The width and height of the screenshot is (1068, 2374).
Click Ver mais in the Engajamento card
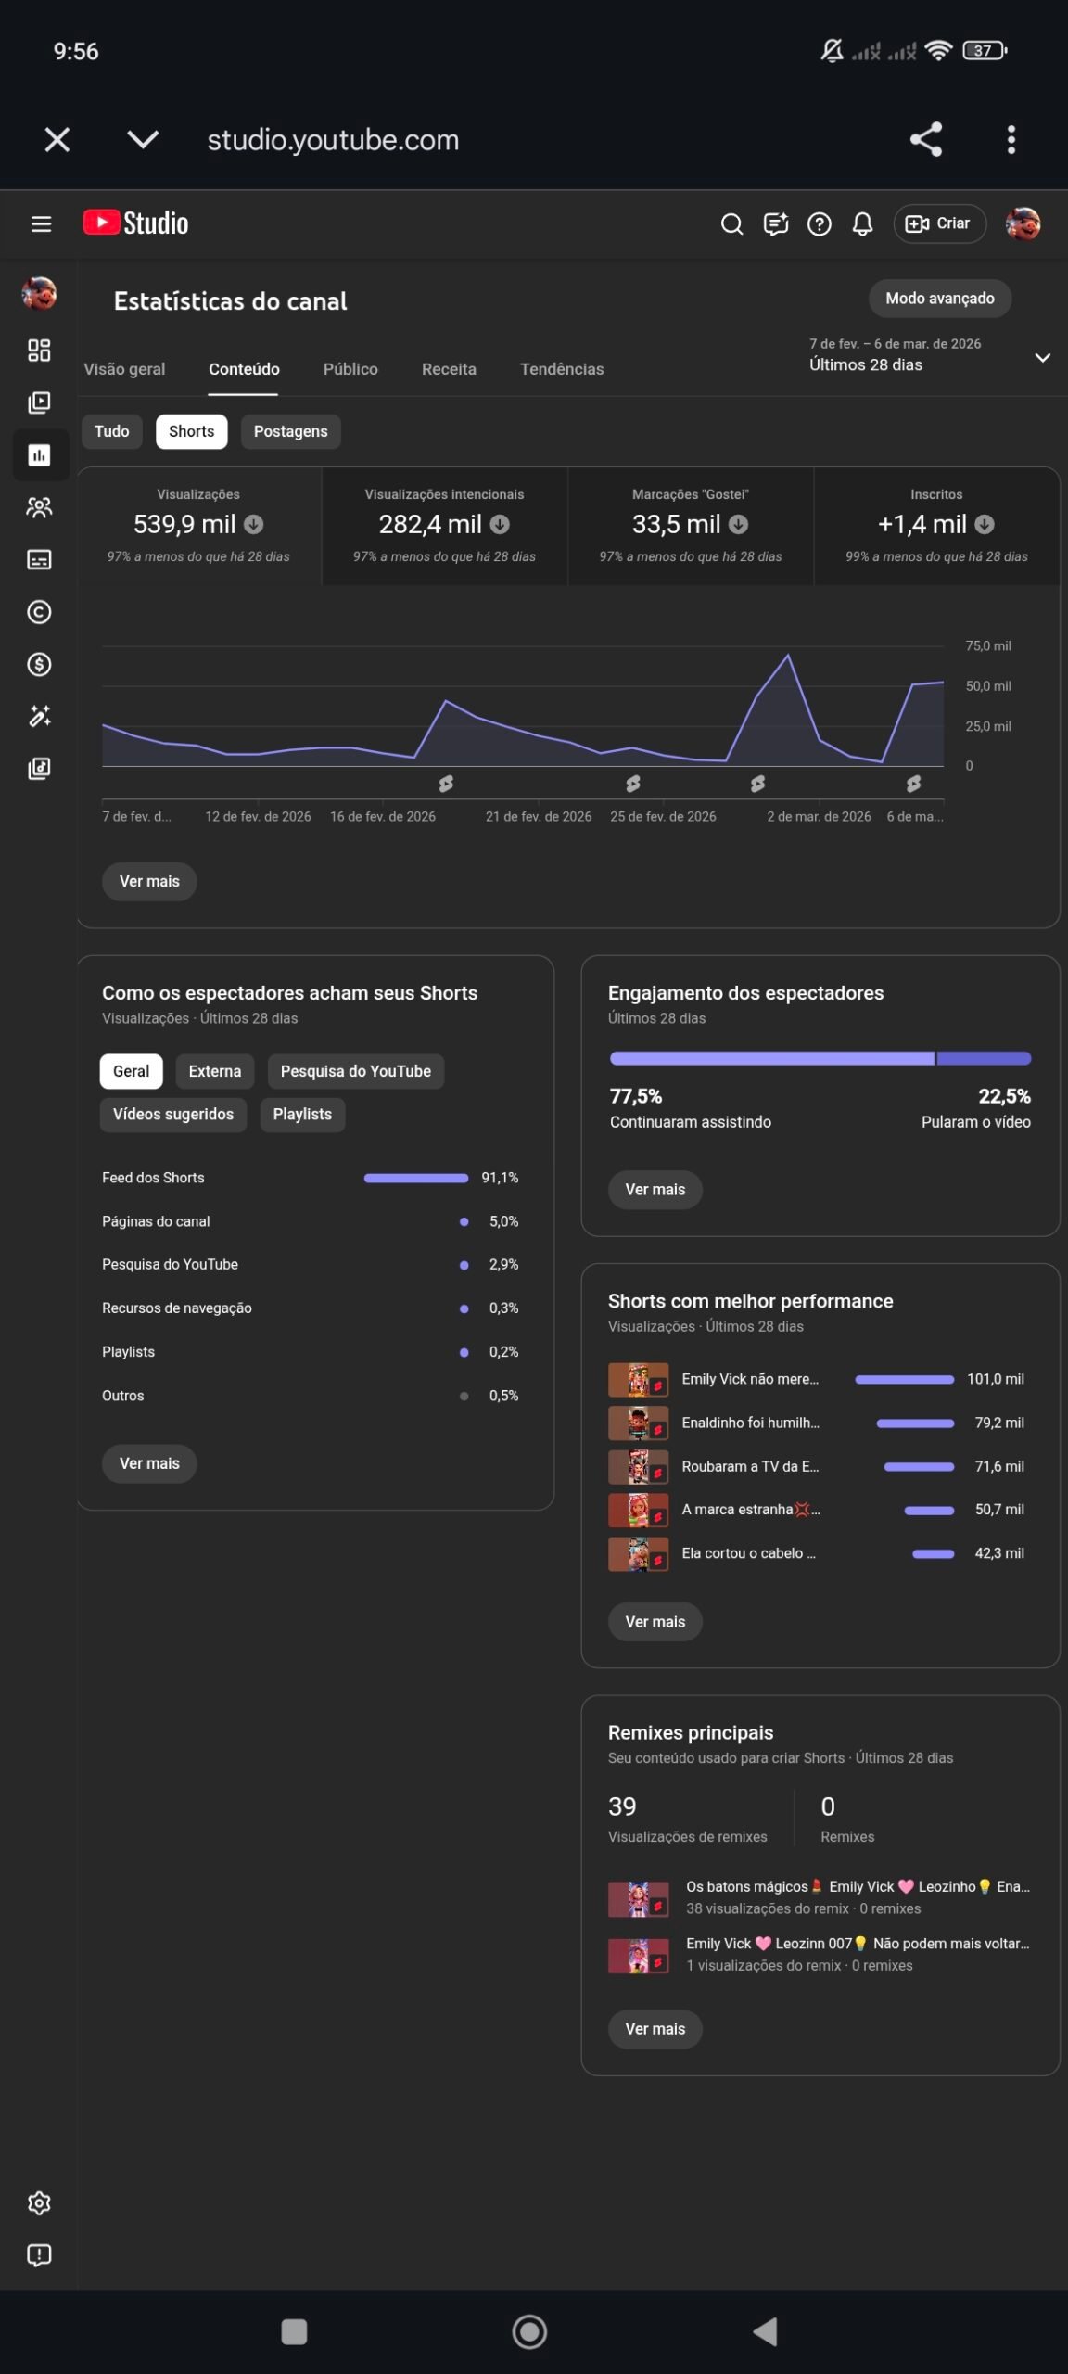(655, 1190)
